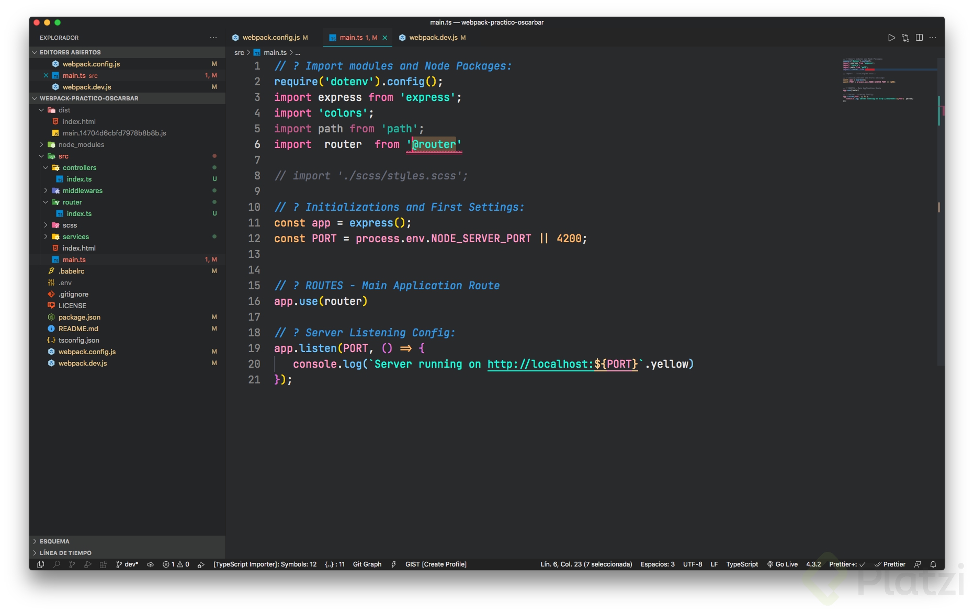Screen dimensions: 974x612
Task: Click debug launch icon next to warnings
Action: point(201,564)
